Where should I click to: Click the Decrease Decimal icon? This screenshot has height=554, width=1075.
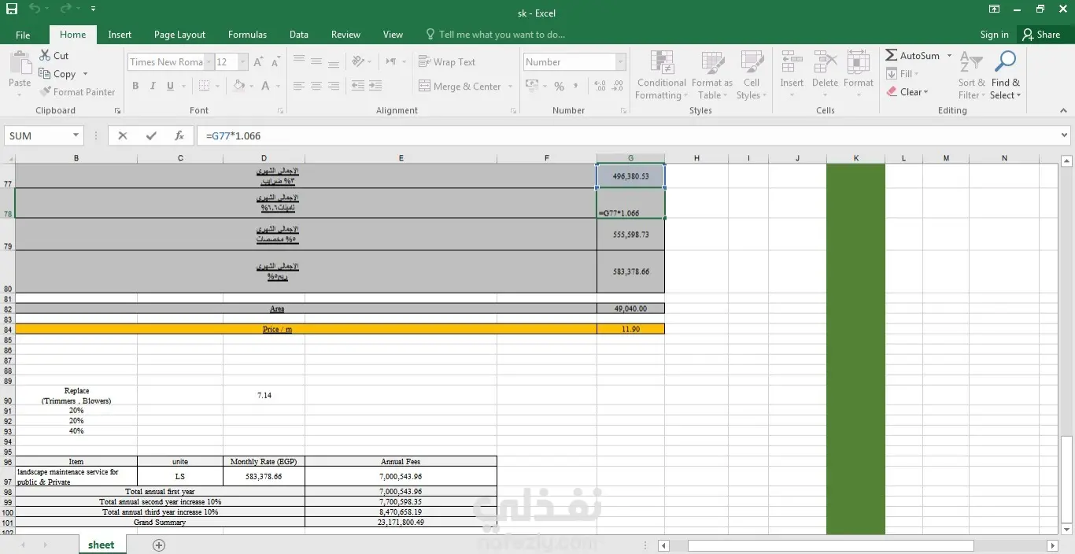point(619,86)
